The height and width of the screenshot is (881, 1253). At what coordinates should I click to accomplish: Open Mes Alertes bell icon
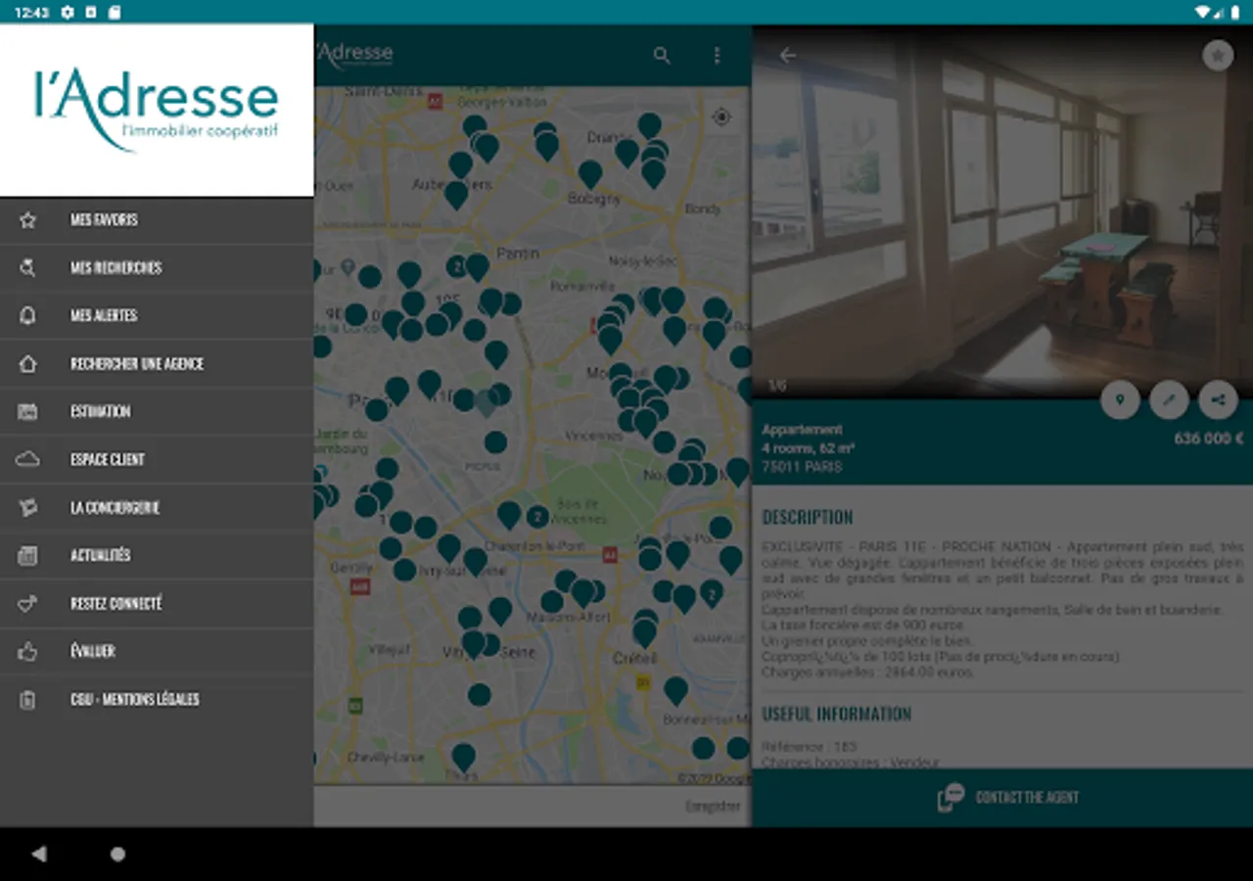pyautogui.click(x=27, y=316)
